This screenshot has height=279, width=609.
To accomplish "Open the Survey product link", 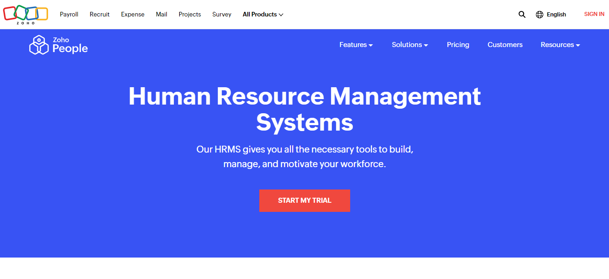I will click(x=222, y=15).
